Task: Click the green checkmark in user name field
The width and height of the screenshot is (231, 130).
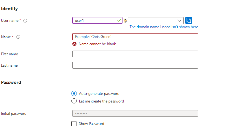Action: pyautogui.click(x=119, y=21)
